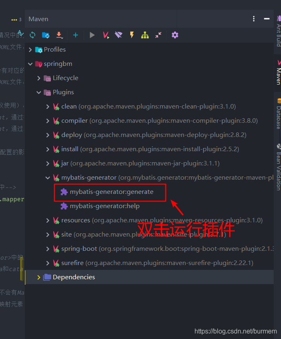Collapse the springbm project node
281x339 pixels.
30,64
